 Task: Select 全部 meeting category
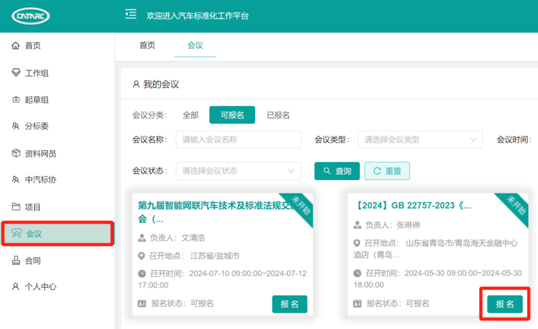click(190, 115)
